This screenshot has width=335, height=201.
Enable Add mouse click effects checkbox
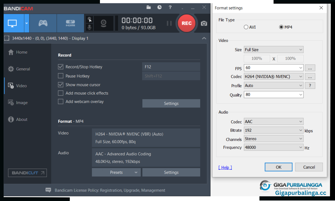point(61,93)
